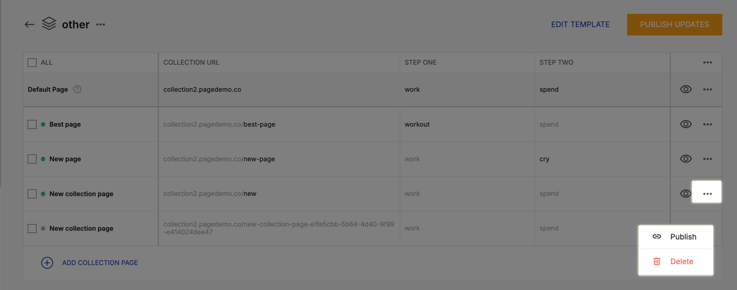The height and width of the screenshot is (290, 737).
Task: Preview New page with its eye icon
Action: tap(685, 159)
